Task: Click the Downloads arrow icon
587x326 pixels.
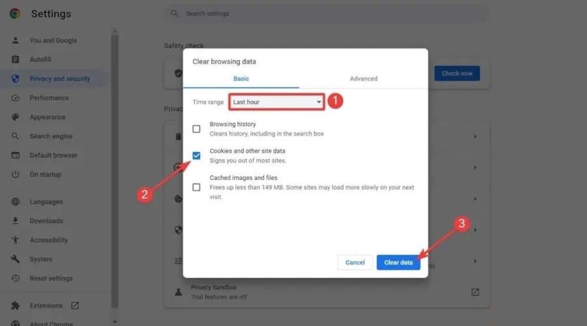Action: click(16, 220)
